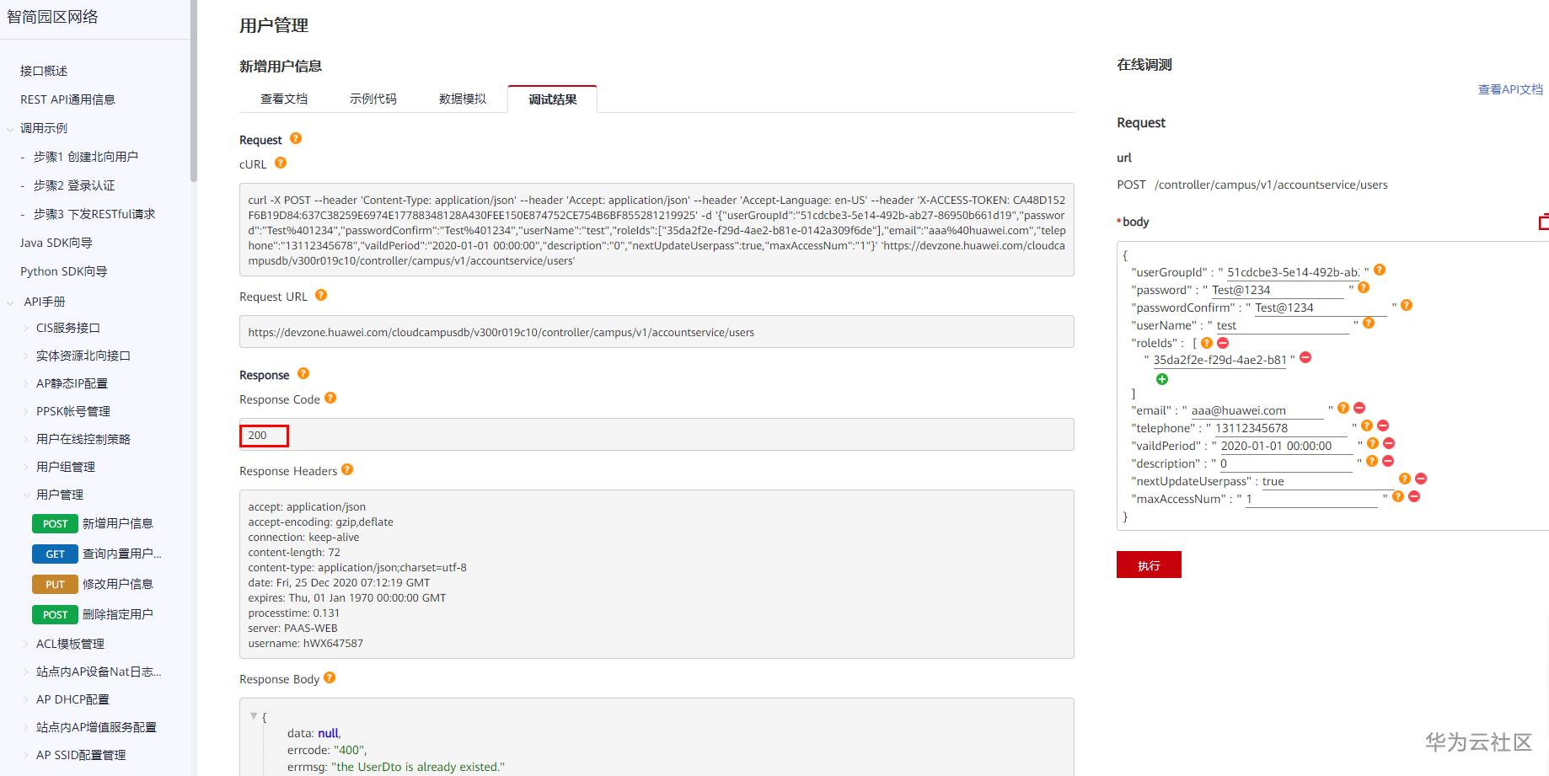Click the help icon for maxAccessNum field
The height and width of the screenshot is (776, 1549).
click(x=1398, y=496)
